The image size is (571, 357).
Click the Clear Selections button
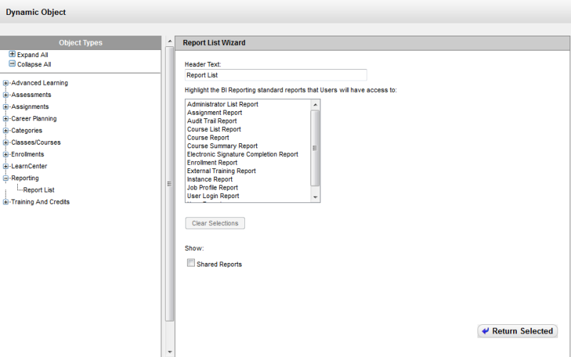215,223
